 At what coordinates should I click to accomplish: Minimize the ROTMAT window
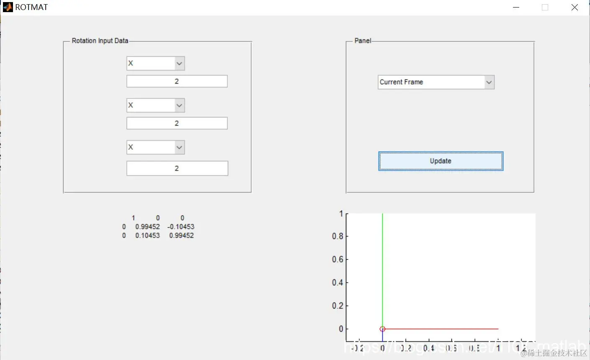click(x=516, y=7)
